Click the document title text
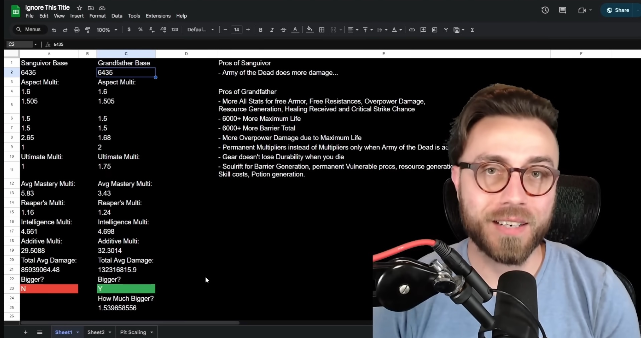The width and height of the screenshot is (641, 338). pos(47,7)
